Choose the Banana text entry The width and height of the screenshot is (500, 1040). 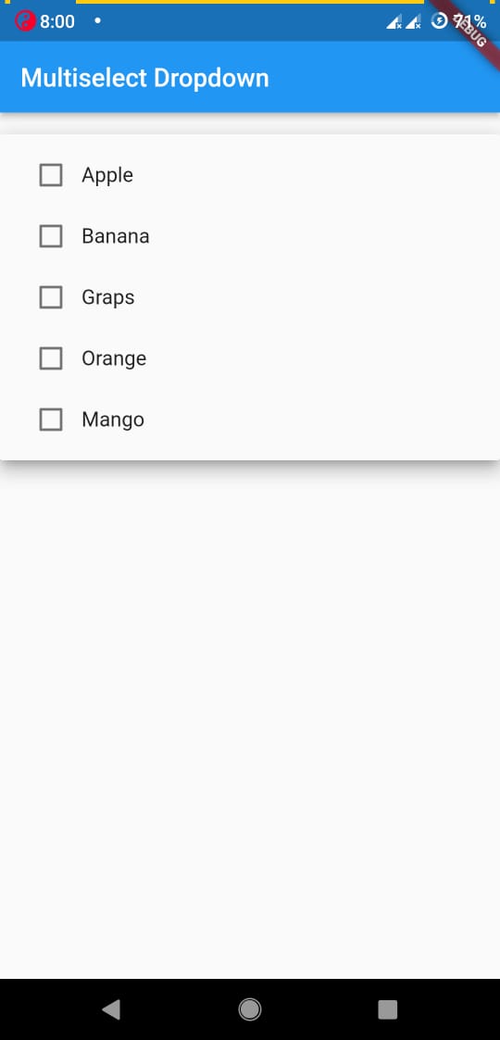pyautogui.click(x=116, y=236)
